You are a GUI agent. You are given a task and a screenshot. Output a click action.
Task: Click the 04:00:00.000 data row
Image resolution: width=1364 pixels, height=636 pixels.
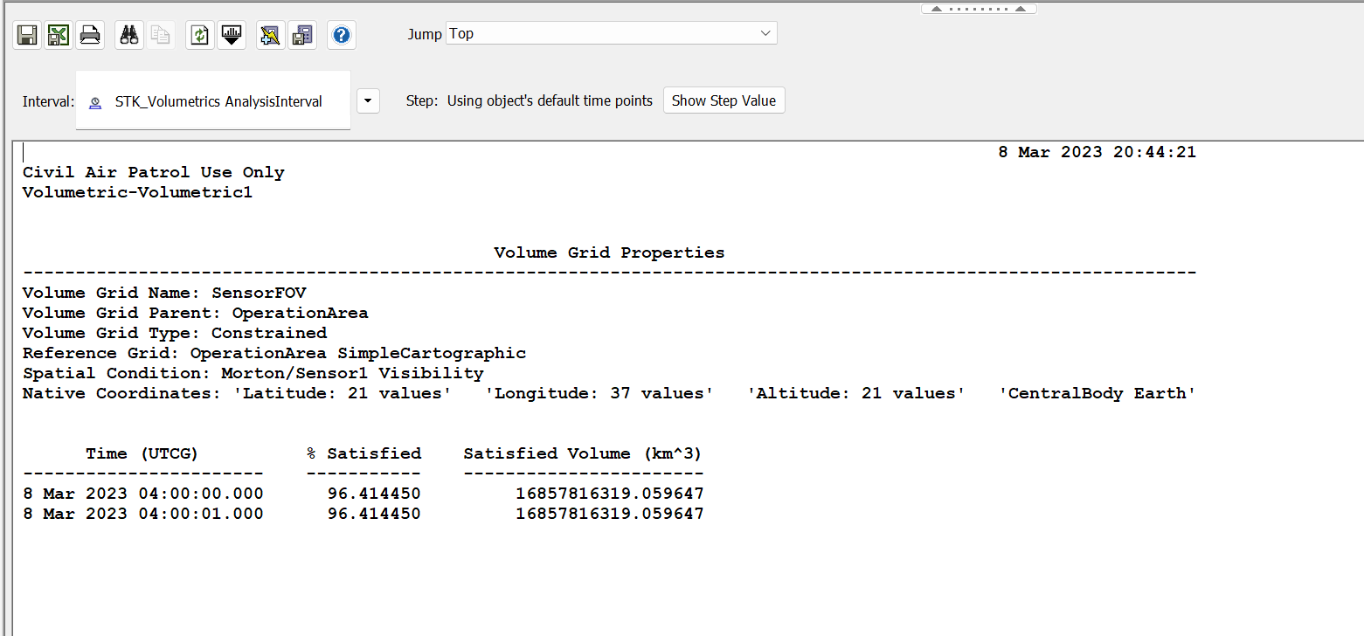coord(363,494)
